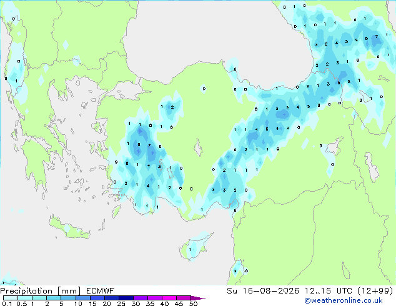Pick the 20–25 mm dark blue swatch
396x306 pixels.
tap(111, 298)
